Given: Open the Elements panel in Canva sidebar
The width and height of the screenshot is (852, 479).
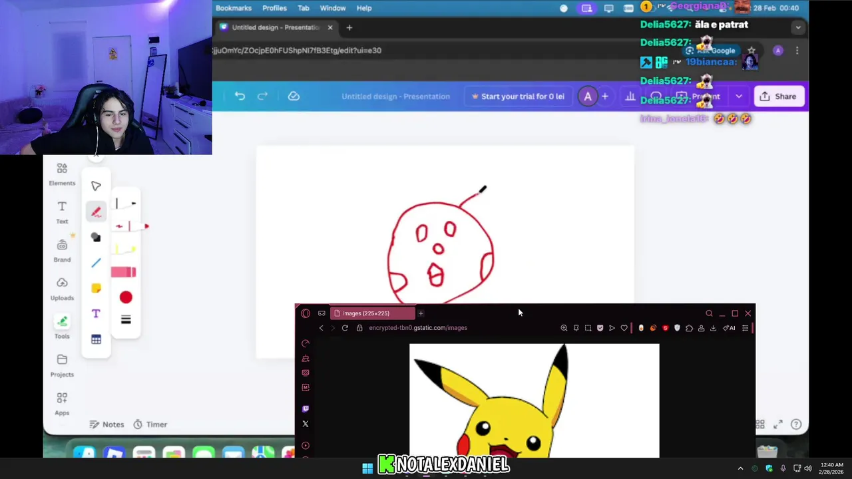Looking at the screenshot, I should click(x=62, y=174).
